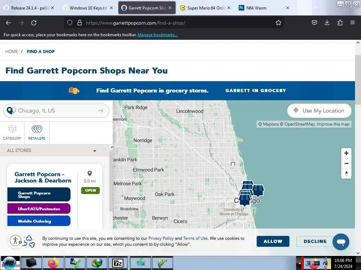Open the Windows Start orb
Image resolution: width=361 pixels, height=270 pixels.
tap(9, 263)
